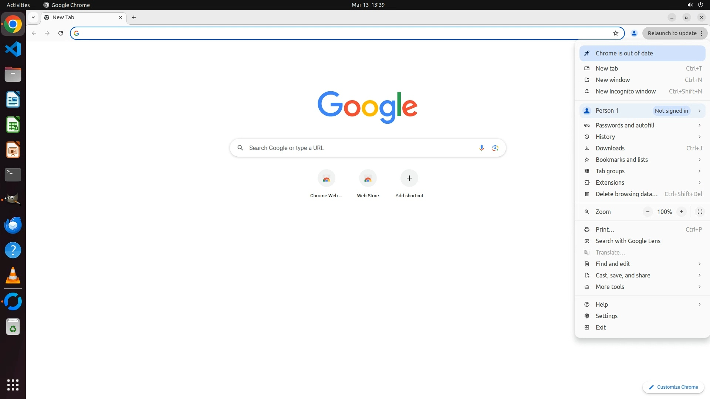Select New Incognito window menu item

click(x=625, y=91)
